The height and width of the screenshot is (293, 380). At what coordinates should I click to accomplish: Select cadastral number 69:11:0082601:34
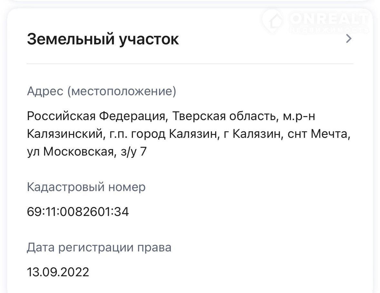(78, 212)
